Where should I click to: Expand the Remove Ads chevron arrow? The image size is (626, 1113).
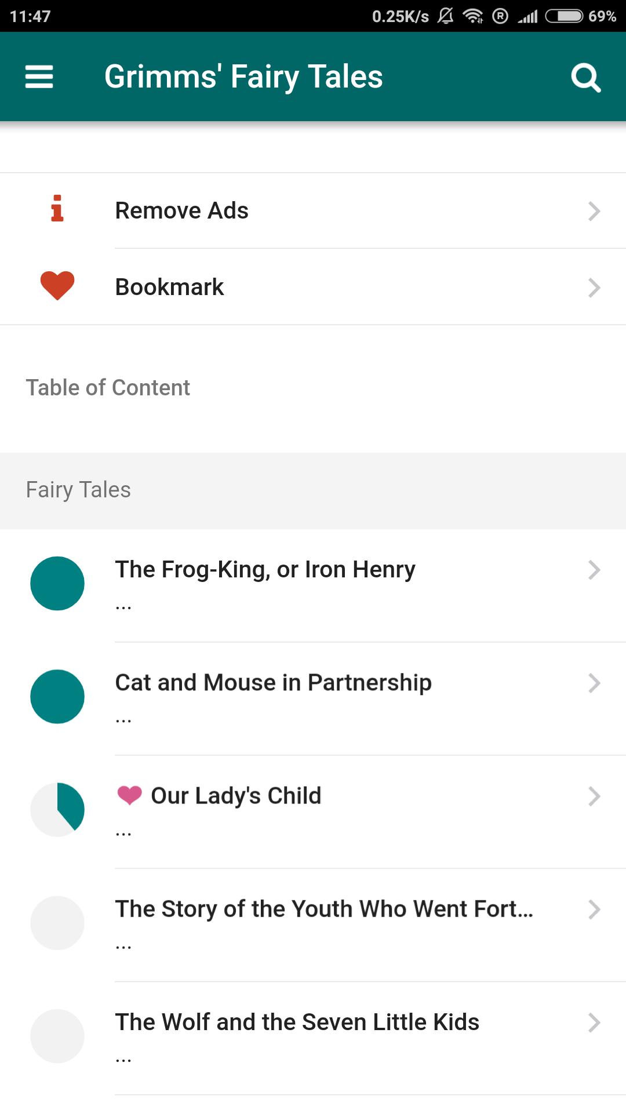[x=594, y=211]
